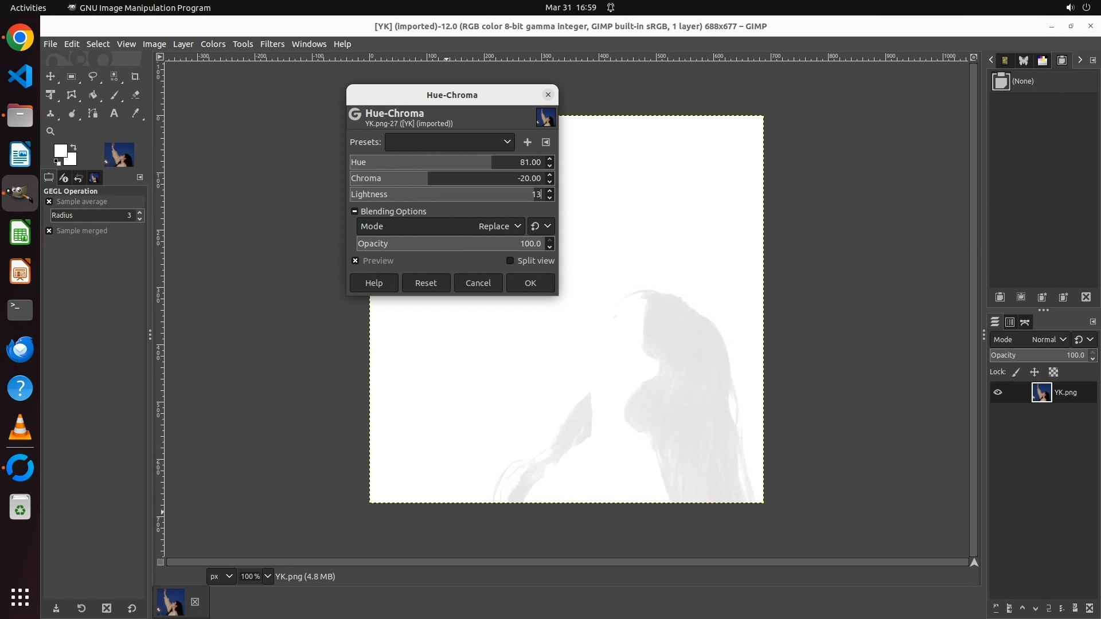
Task: Select the Zoom magnifier tool
Action: pos(50,131)
